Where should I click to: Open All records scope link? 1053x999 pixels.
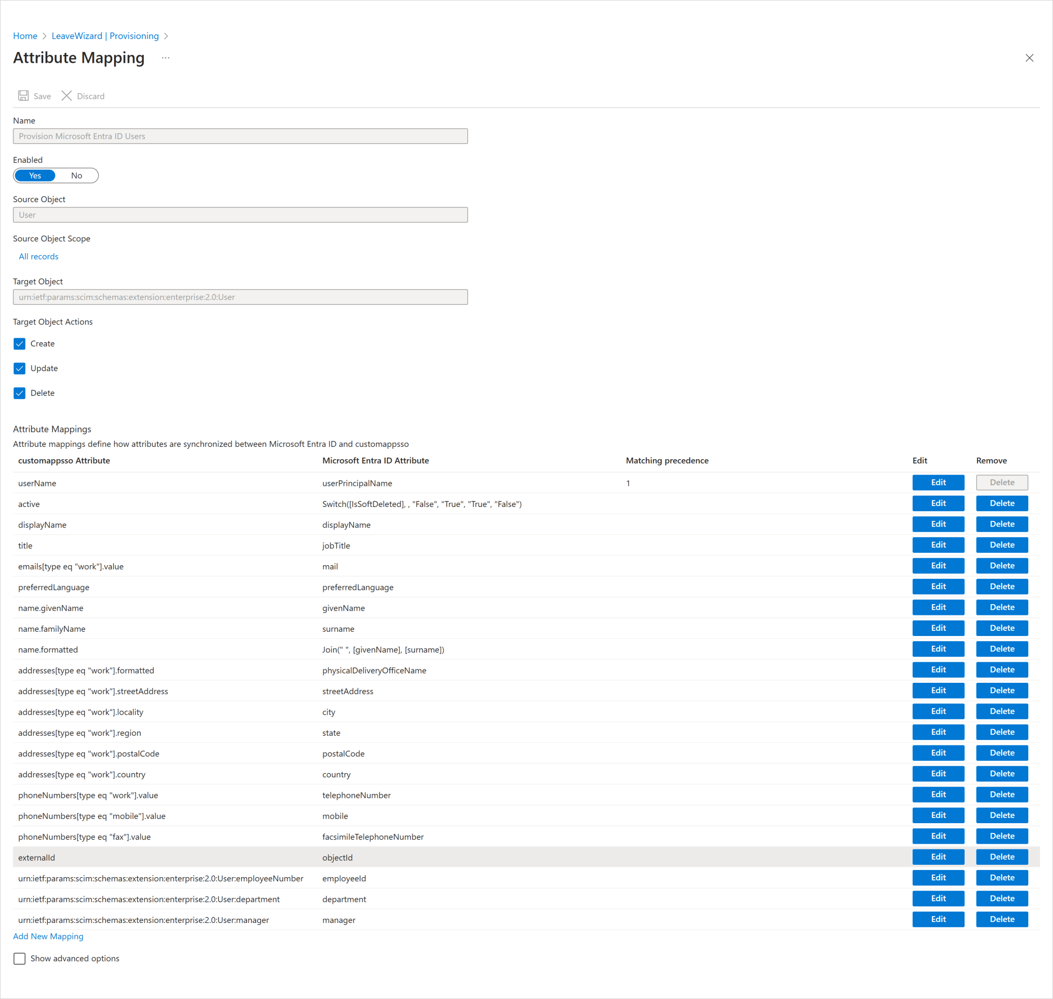point(39,256)
